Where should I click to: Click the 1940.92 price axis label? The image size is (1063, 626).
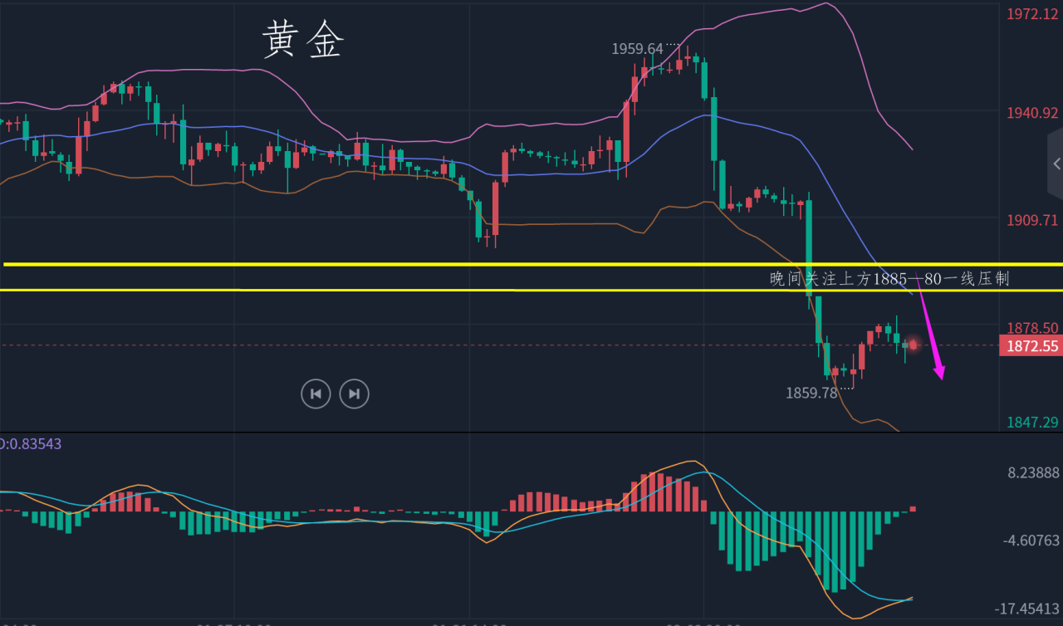1032,113
